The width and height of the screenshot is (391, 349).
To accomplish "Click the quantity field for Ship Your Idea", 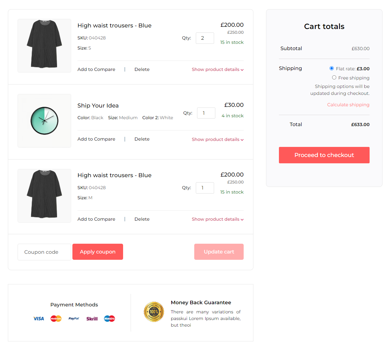I will pyautogui.click(x=206, y=113).
